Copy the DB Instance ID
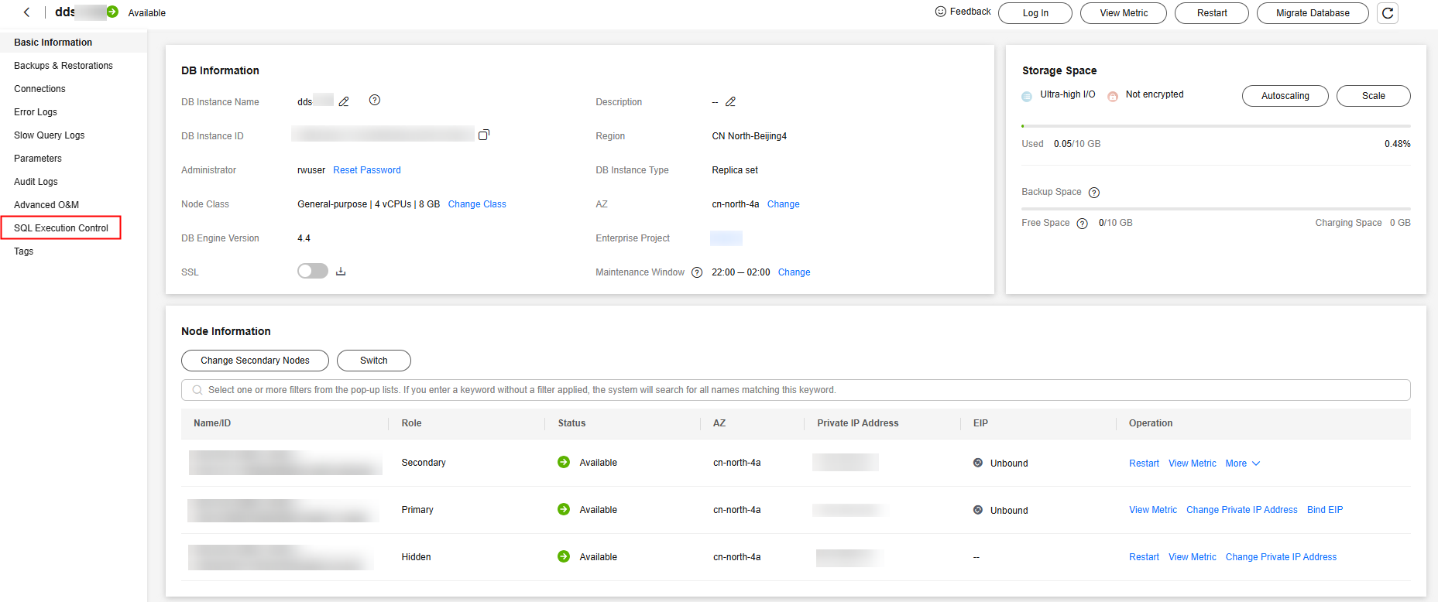The height and width of the screenshot is (602, 1438). [x=484, y=135]
